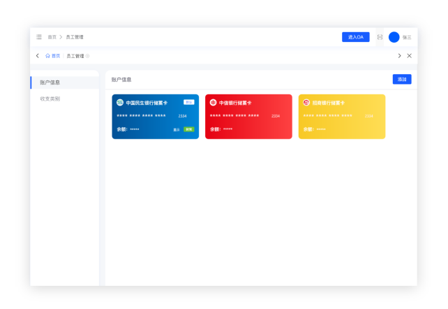Click the home icon in tab bar
The height and width of the screenshot is (309, 448).
point(47,56)
